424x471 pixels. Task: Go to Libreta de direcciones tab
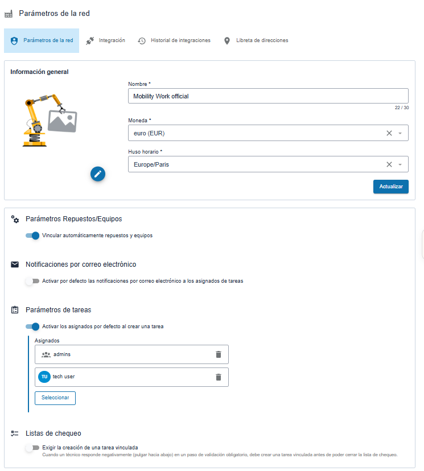tap(256, 40)
